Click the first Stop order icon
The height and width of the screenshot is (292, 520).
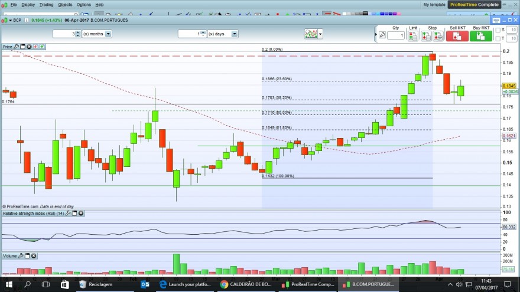[426, 36]
